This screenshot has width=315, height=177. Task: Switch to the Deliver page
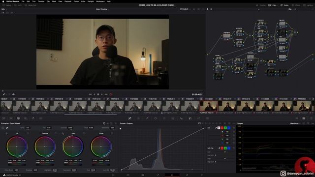point(202,175)
